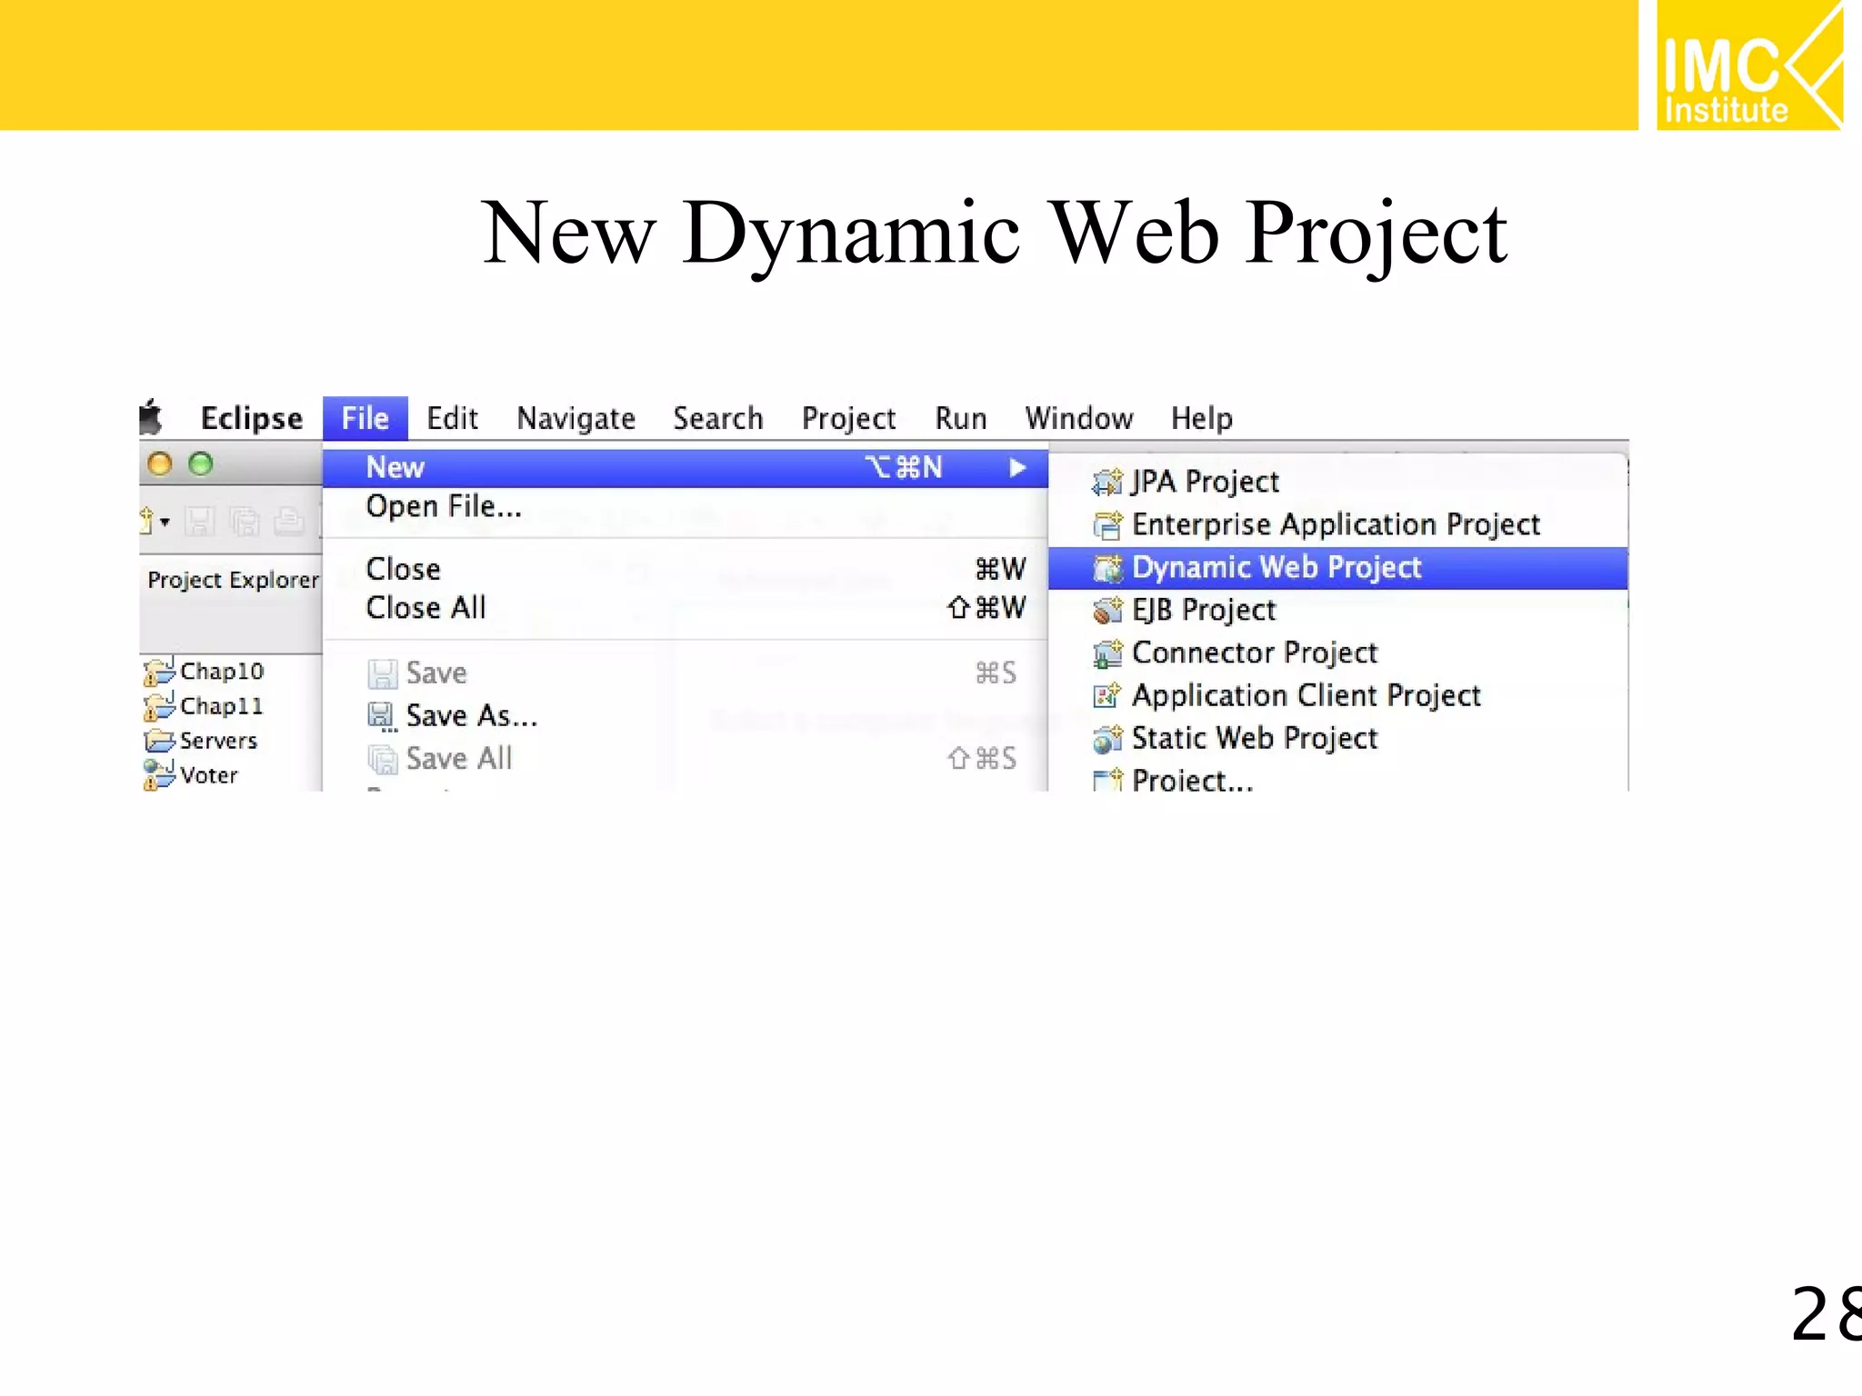
Task: Click the Application Client Project icon
Action: (1107, 695)
